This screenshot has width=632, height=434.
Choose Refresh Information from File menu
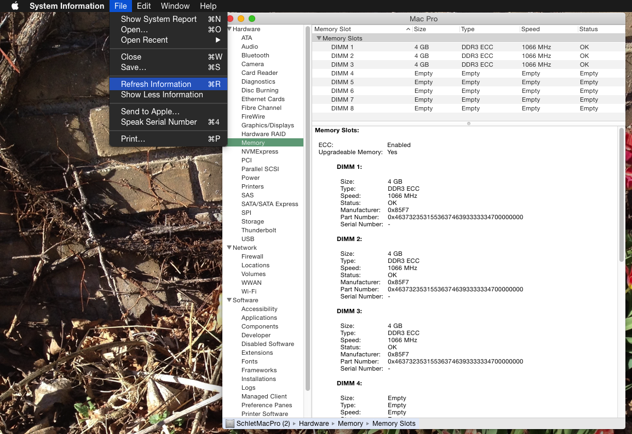[156, 84]
